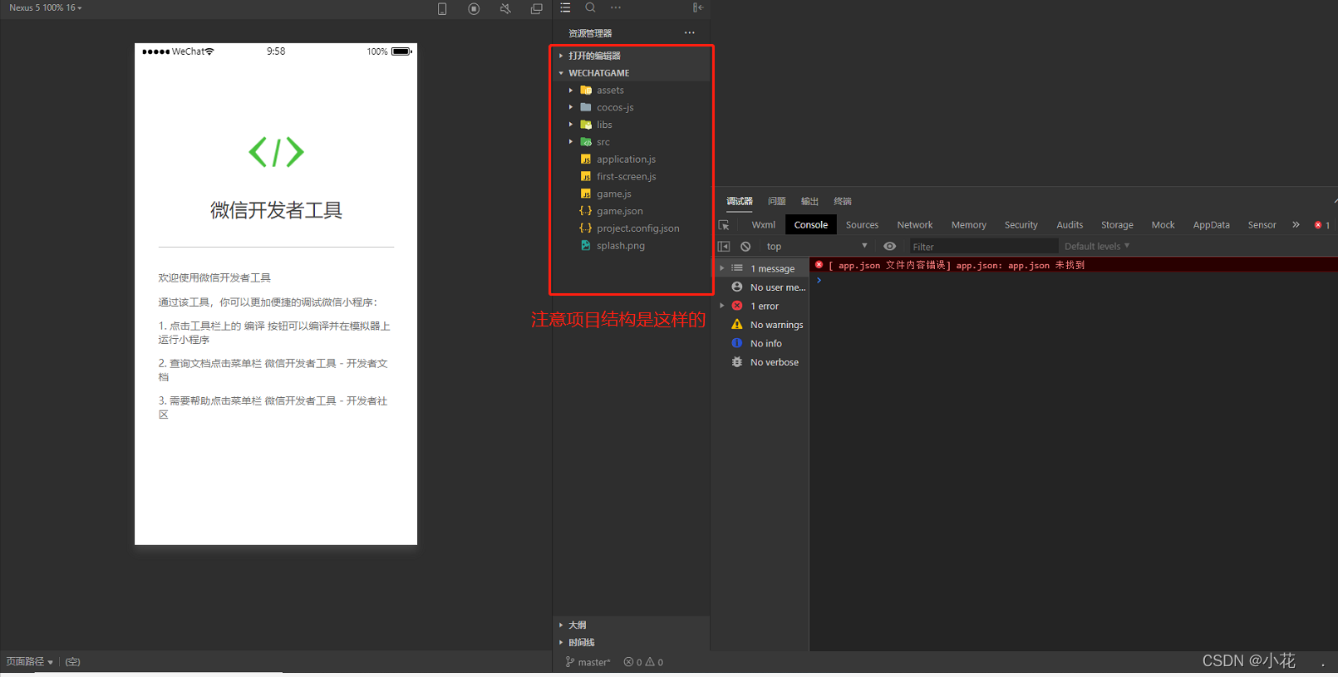1338x677 pixels.
Task: Click the search icon above the explorer
Action: (x=590, y=7)
